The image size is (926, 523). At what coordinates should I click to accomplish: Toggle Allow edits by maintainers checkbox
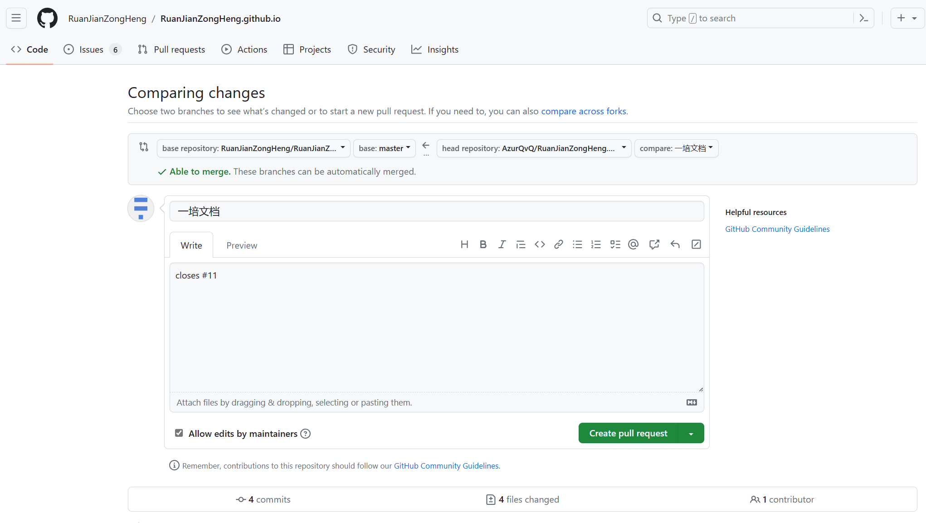pyautogui.click(x=179, y=433)
